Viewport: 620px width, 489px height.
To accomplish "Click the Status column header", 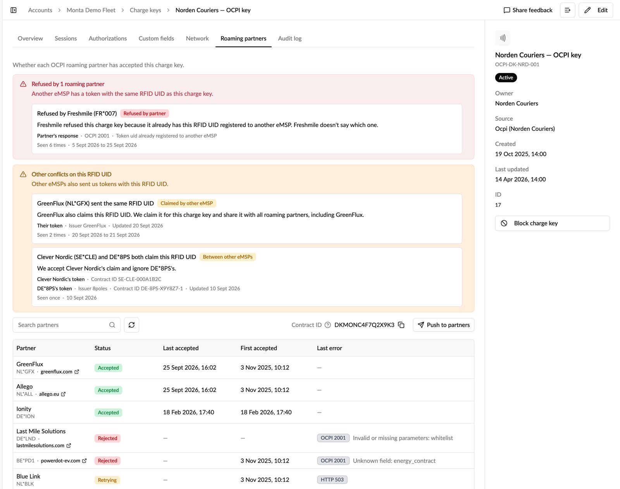I will point(103,348).
